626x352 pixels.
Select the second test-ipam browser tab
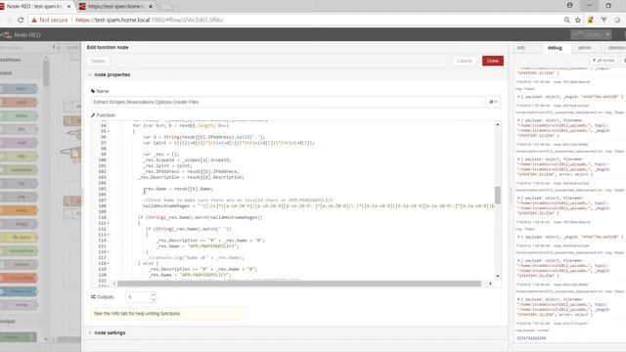point(115,7)
